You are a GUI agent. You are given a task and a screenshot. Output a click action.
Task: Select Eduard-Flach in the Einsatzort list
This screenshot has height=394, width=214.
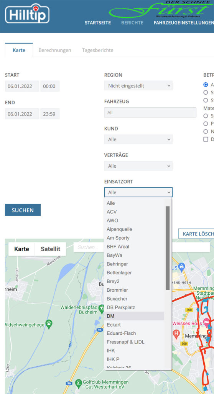pyautogui.click(x=134, y=334)
